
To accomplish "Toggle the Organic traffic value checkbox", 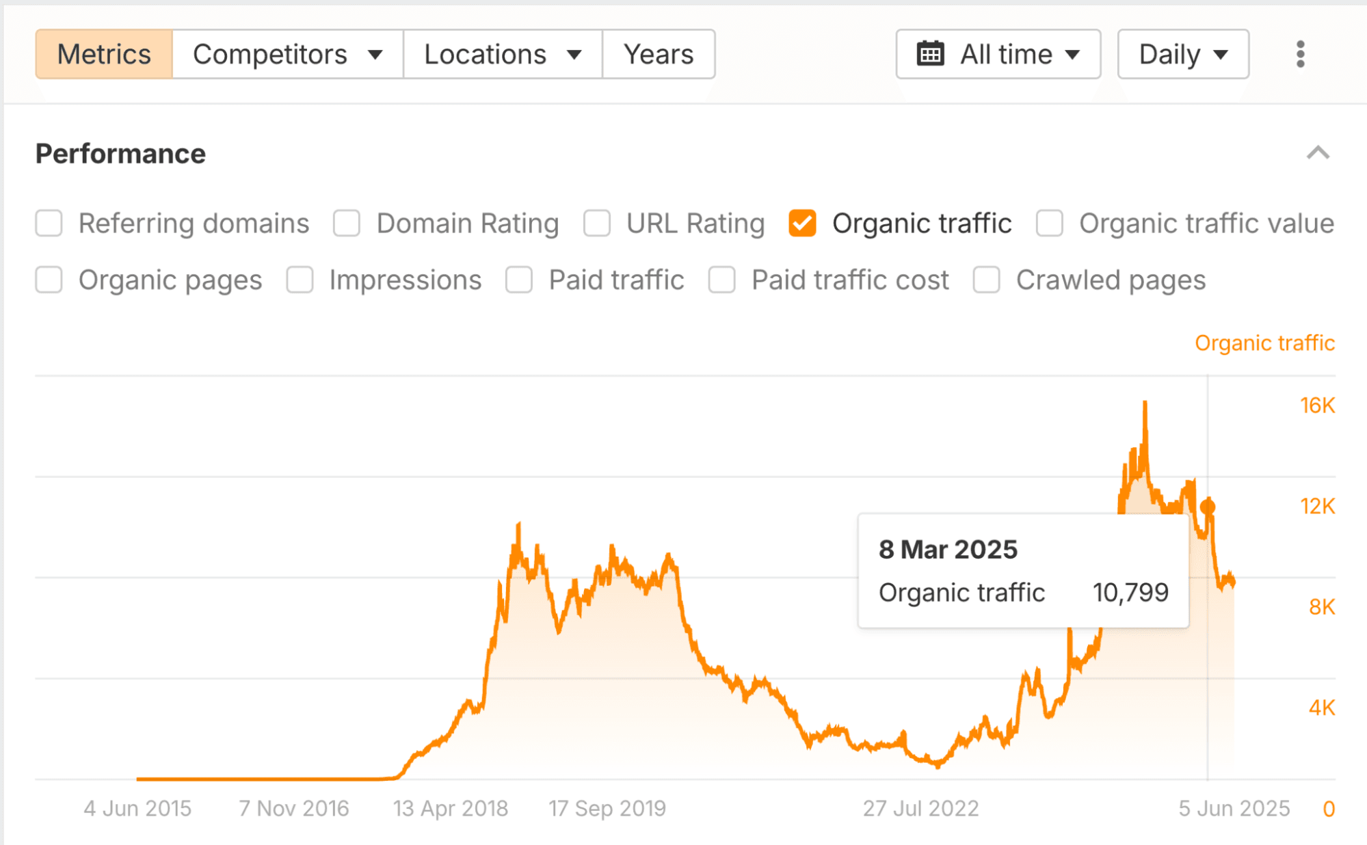I will [1050, 224].
